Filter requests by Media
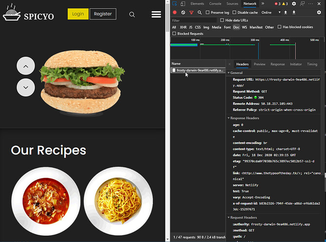 pyautogui.click(x=217, y=27)
